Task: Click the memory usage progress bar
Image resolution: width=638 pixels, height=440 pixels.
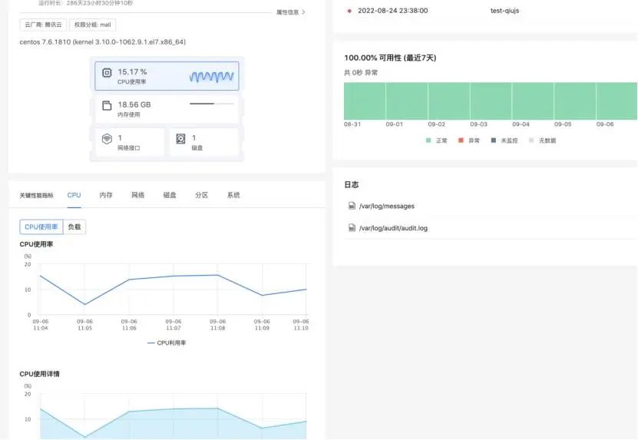Action: [212, 103]
